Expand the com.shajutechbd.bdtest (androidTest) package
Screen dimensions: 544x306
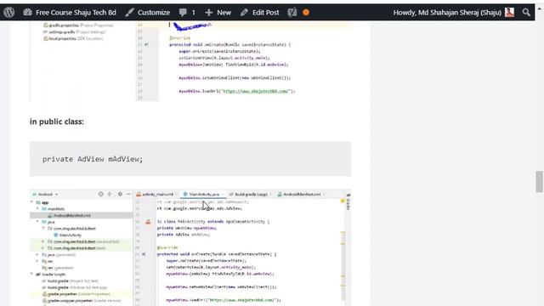43,241
